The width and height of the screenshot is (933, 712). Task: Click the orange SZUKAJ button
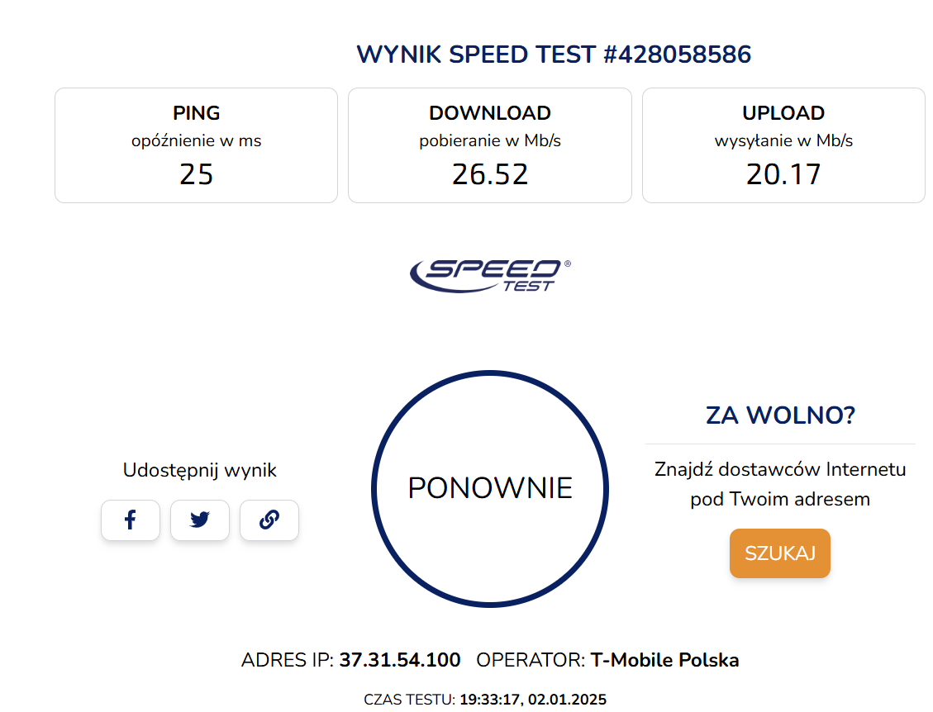(x=779, y=553)
